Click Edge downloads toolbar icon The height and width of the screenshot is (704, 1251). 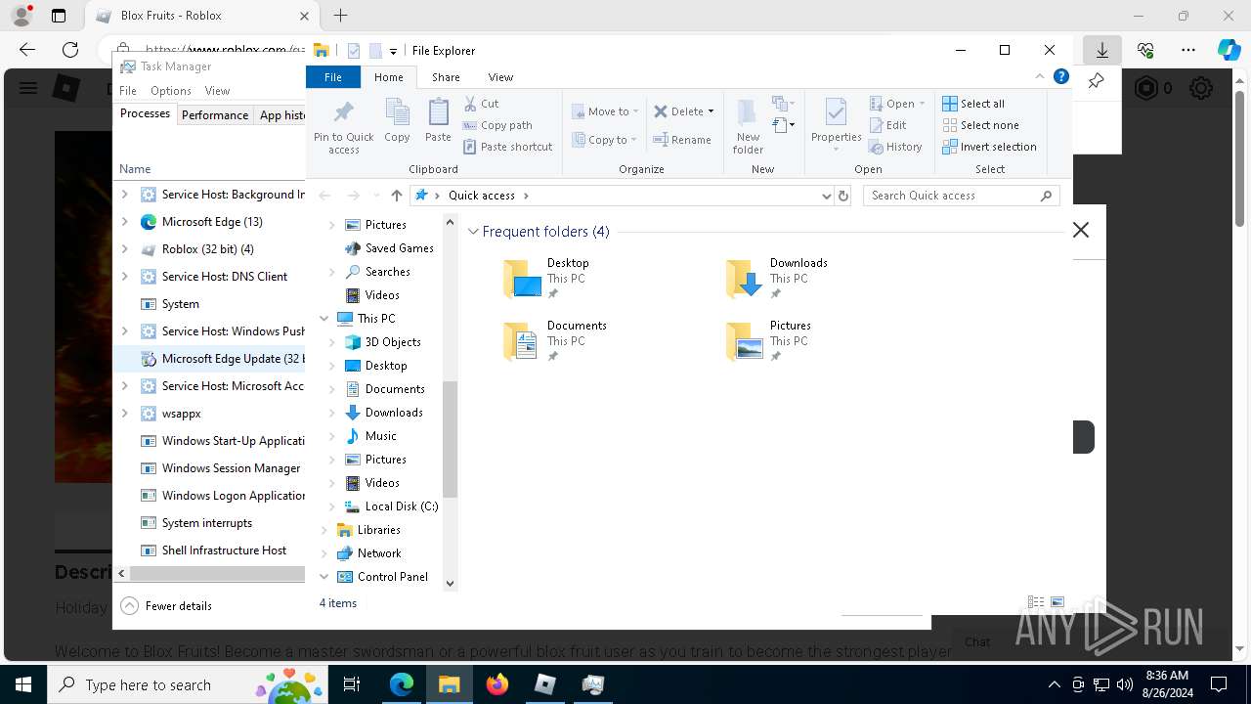point(1102,50)
